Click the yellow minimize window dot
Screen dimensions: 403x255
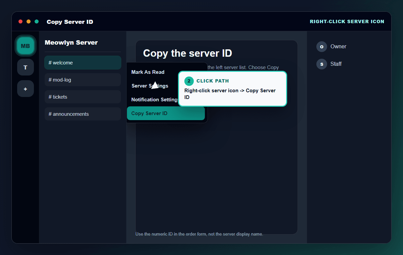[x=29, y=21]
